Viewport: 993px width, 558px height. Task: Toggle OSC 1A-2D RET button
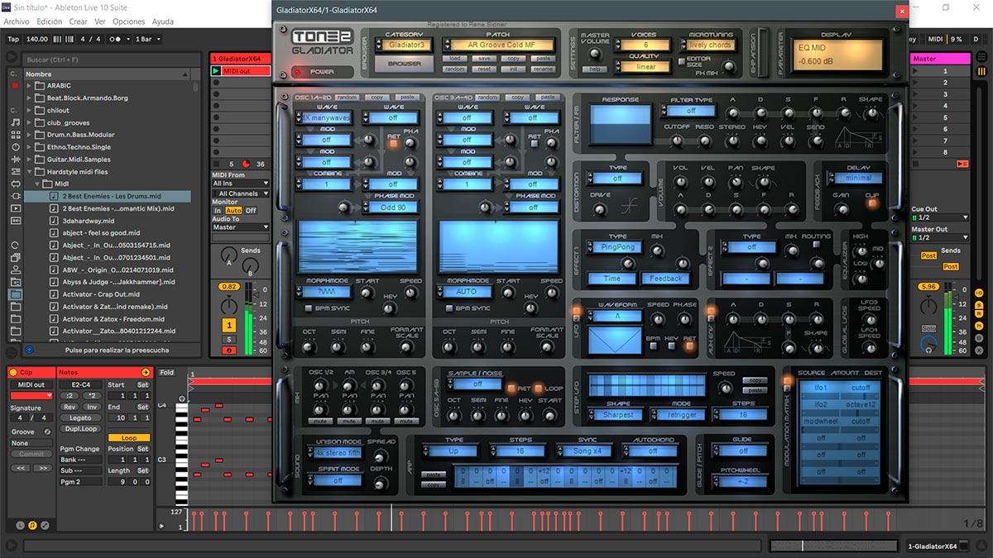(393, 144)
